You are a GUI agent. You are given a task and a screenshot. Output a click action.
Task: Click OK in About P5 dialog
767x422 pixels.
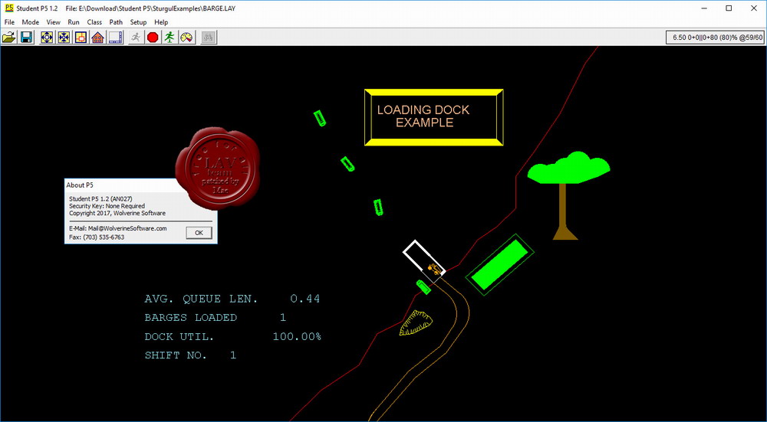(199, 233)
